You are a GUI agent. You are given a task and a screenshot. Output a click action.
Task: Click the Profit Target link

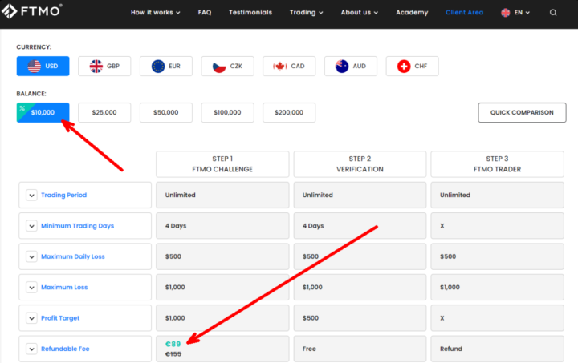click(60, 318)
